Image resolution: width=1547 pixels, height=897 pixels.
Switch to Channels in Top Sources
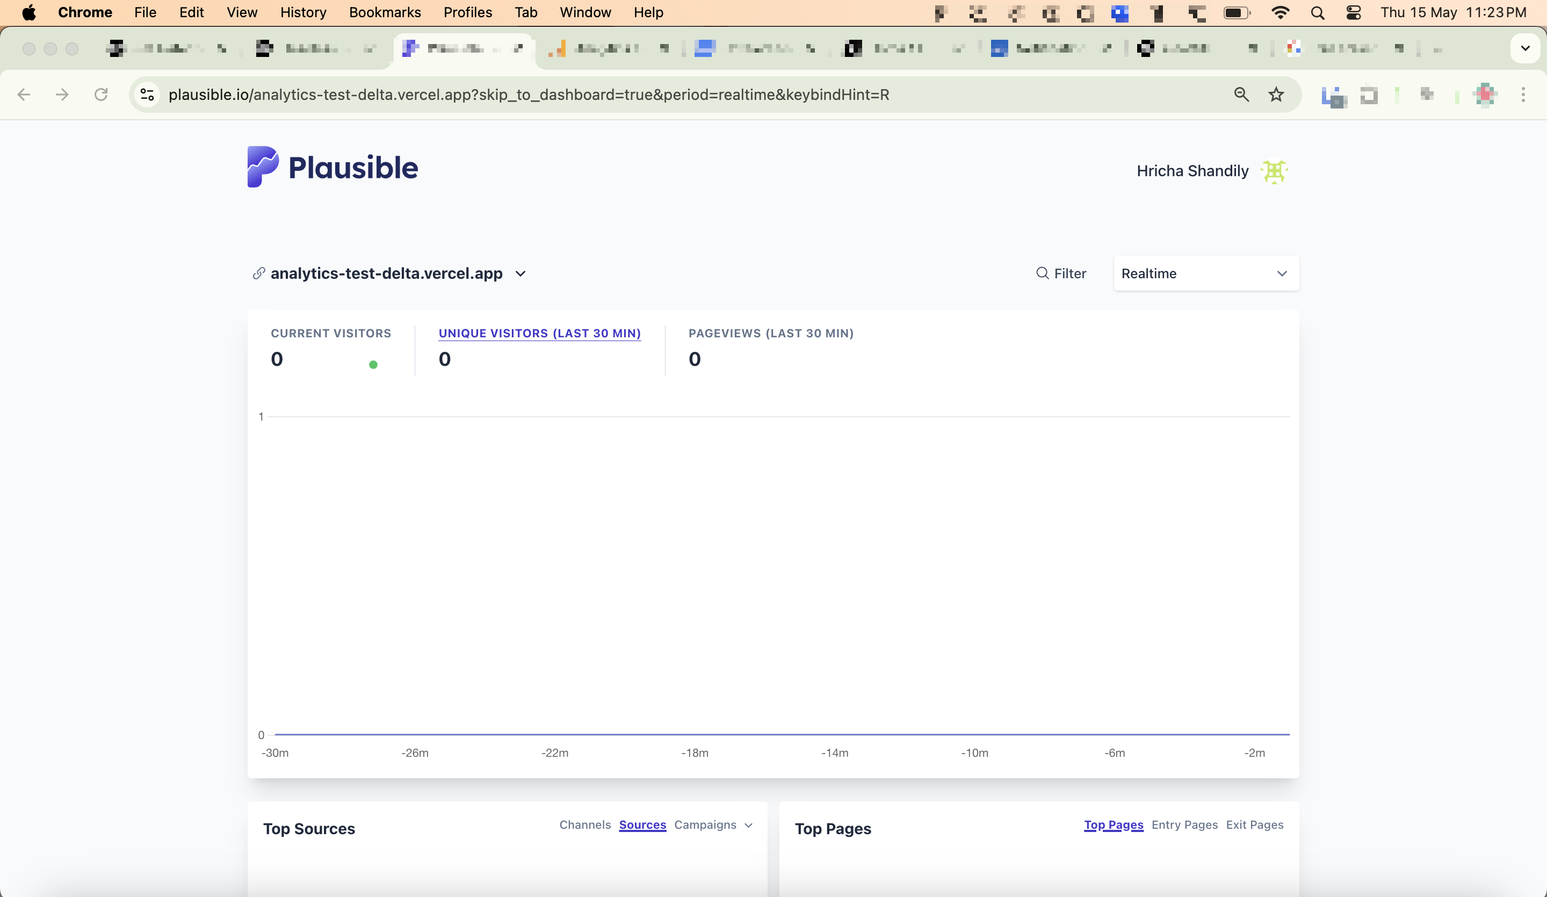pyautogui.click(x=584, y=825)
